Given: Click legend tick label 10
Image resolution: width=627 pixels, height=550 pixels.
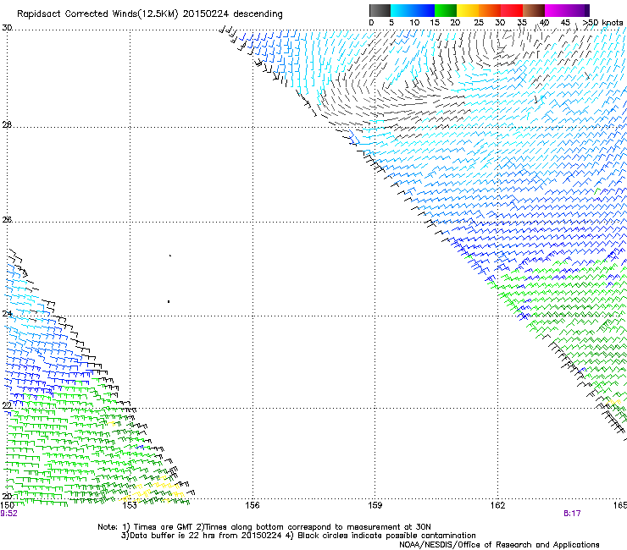Looking at the screenshot, I should (x=414, y=23).
